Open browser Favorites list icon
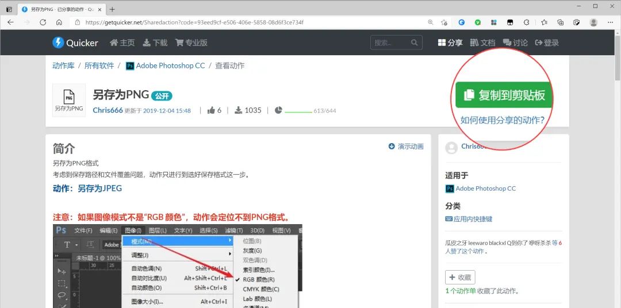 pyautogui.click(x=544, y=22)
